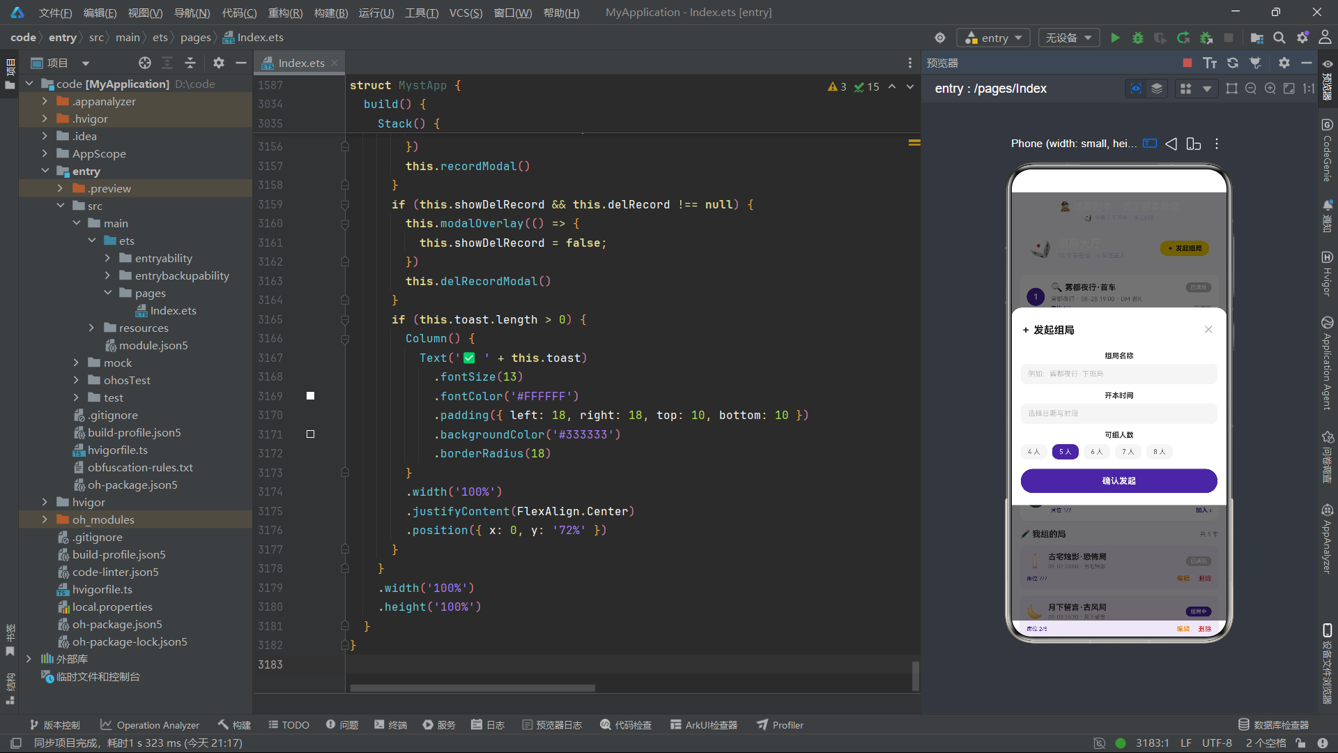Open the 项目 view selector dropdown arrow
Viewport: 1338px width, 753px height.
point(86,63)
